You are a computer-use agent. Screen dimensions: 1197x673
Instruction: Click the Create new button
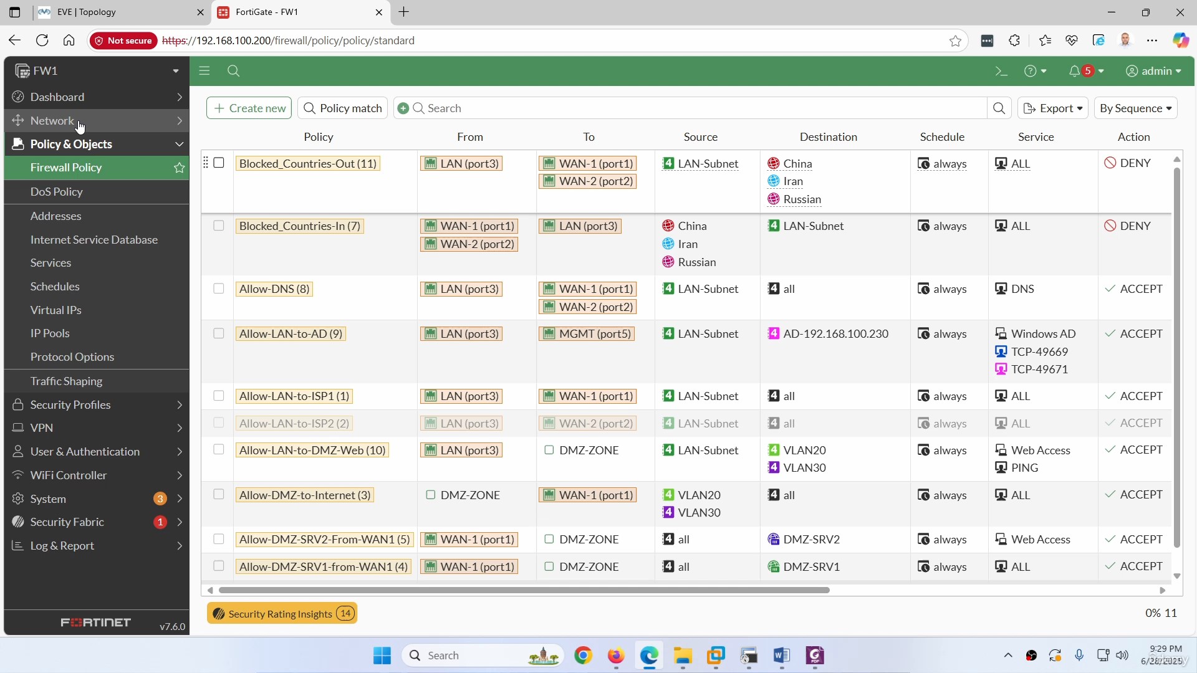(x=249, y=108)
